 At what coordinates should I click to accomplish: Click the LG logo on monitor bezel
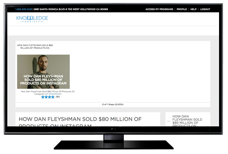113,129
